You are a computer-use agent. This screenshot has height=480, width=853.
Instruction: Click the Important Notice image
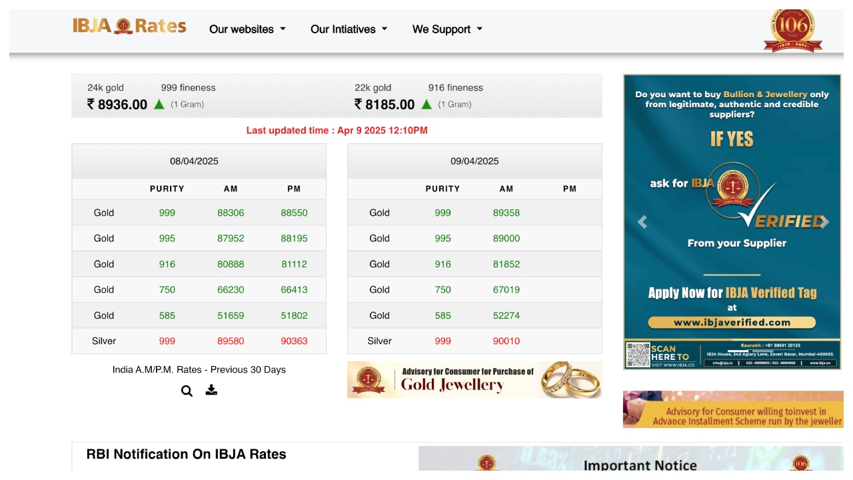click(630, 460)
